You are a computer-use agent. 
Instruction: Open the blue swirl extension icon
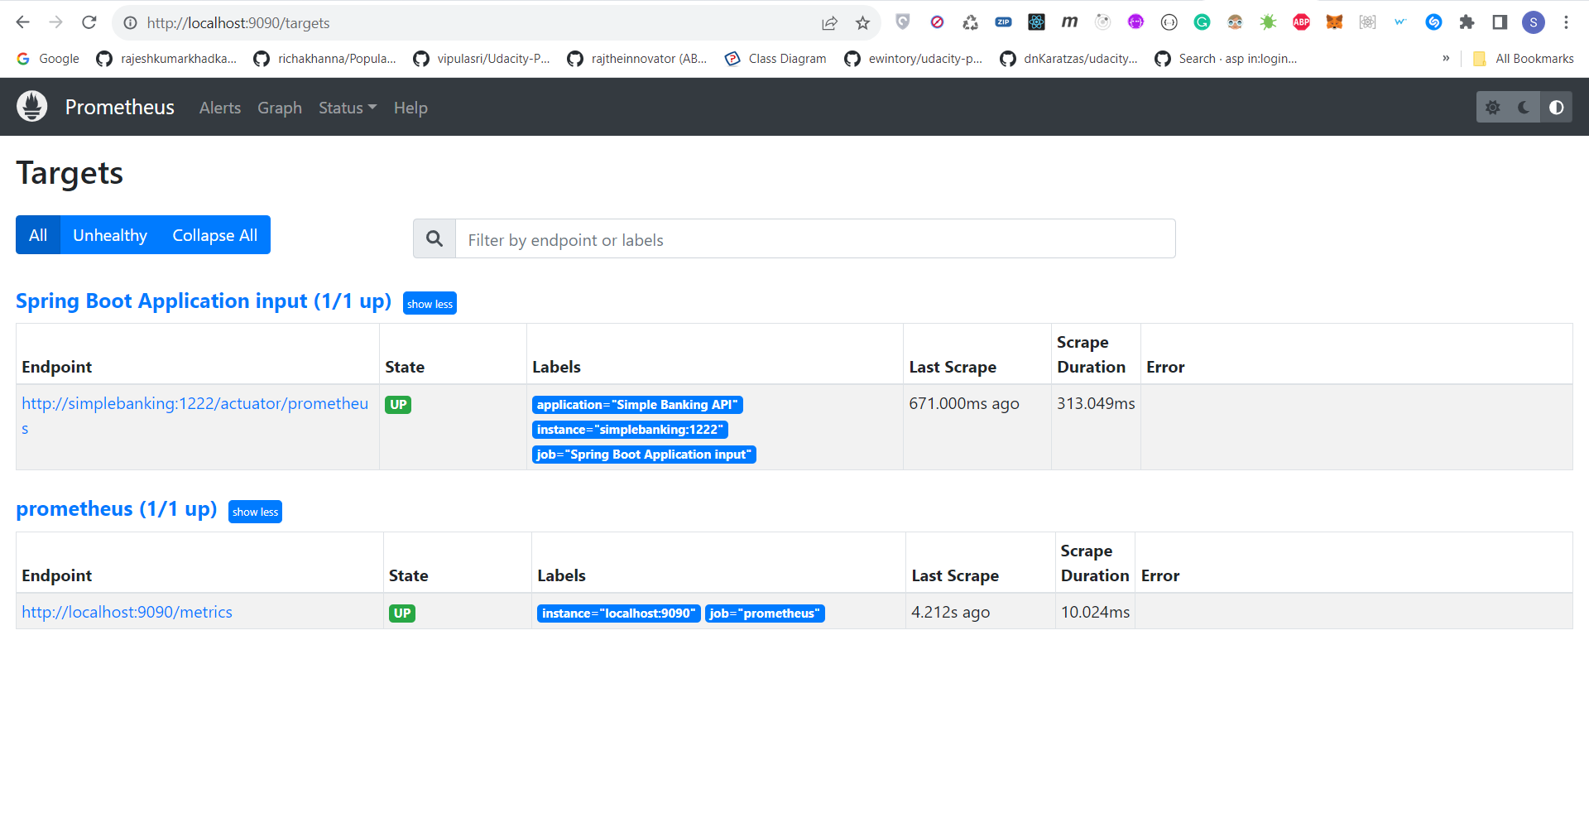pos(1433,22)
